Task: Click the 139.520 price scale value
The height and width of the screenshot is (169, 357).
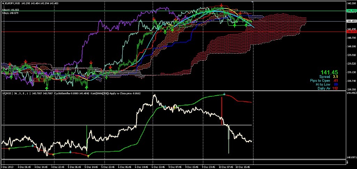Action: pyautogui.click(x=351, y=64)
